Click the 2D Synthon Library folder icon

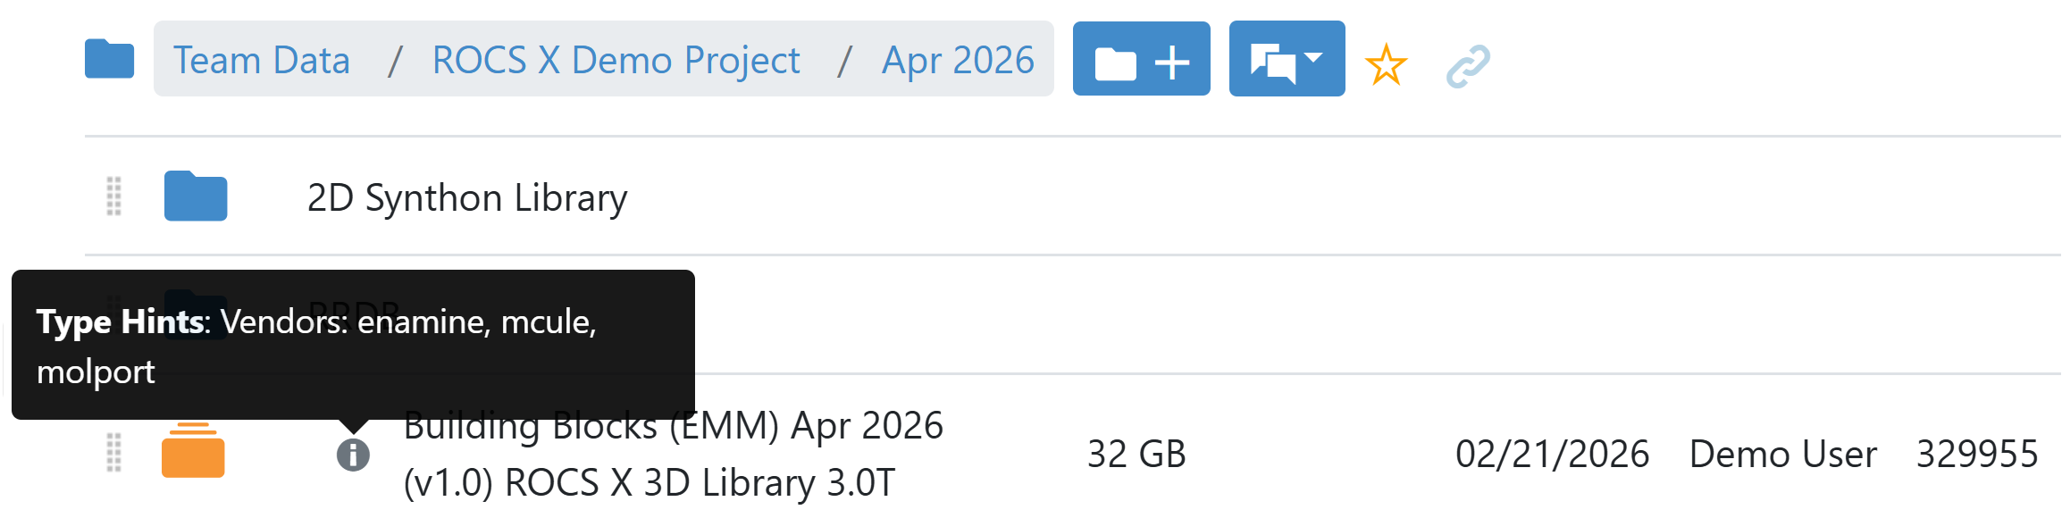[196, 196]
